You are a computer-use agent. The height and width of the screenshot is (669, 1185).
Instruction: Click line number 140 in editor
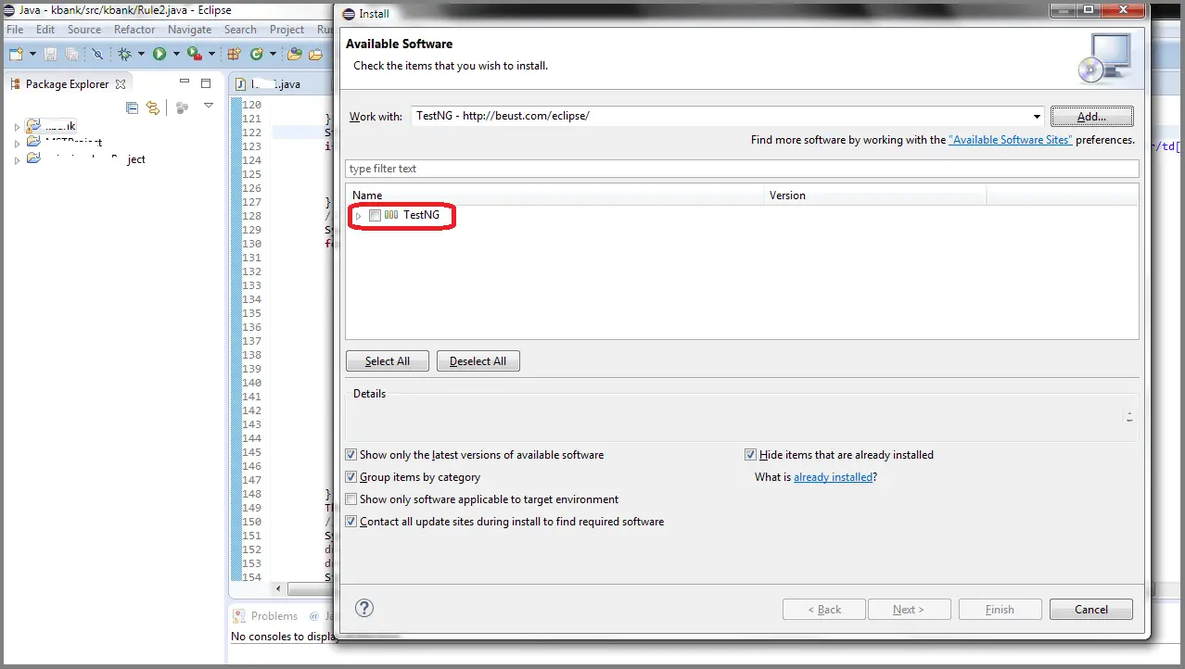pyautogui.click(x=251, y=383)
